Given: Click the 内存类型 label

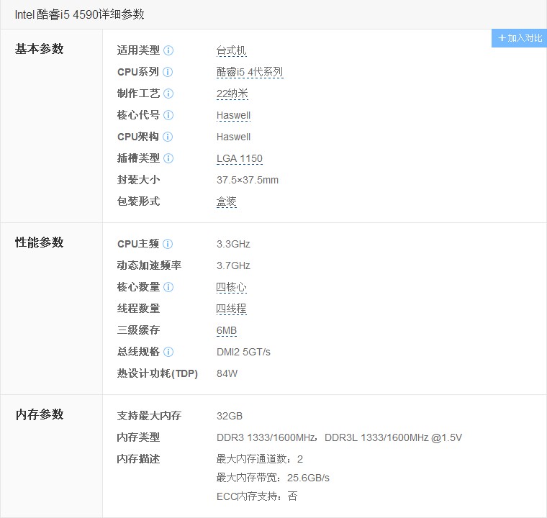Looking at the screenshot, I should pos(138,437).
